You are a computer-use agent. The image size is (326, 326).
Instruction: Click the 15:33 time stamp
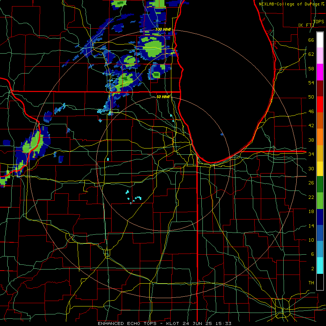pyautogui.click(x=223, y=323)
